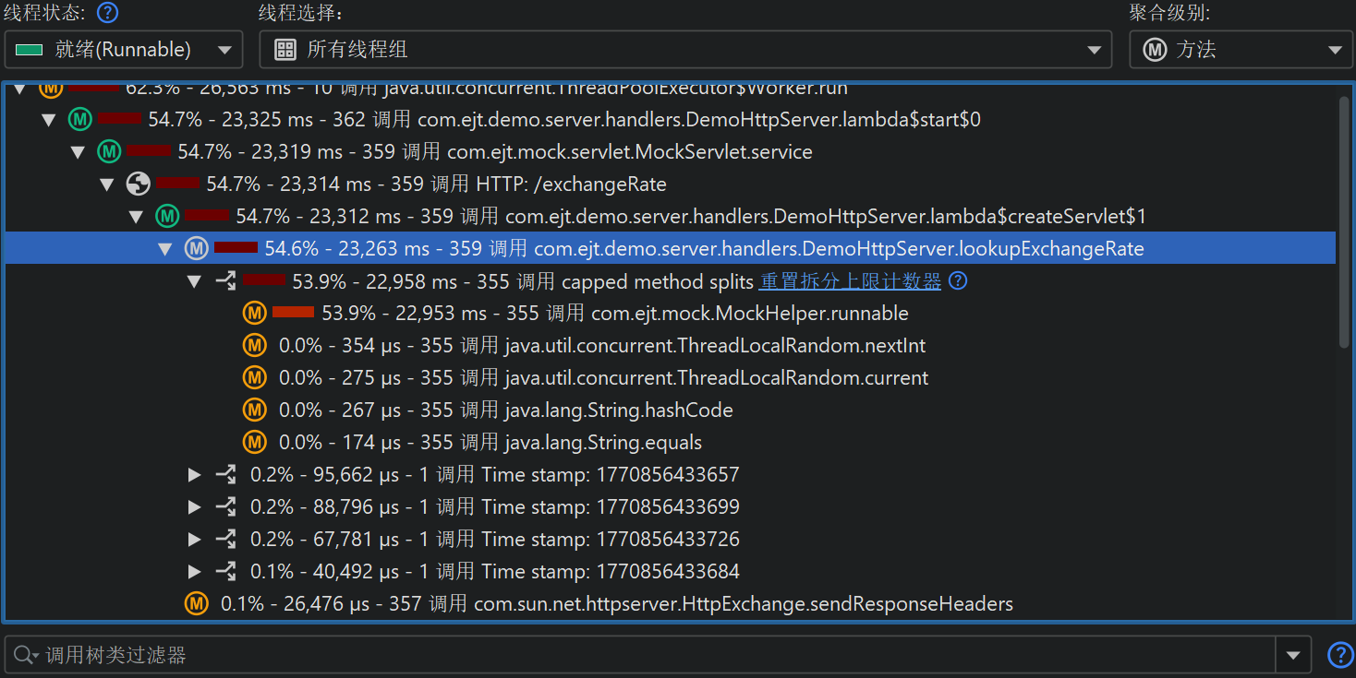Collapse the lambda$createServlet$1 node
1356x678 pixels.
(x=137, y=217)
